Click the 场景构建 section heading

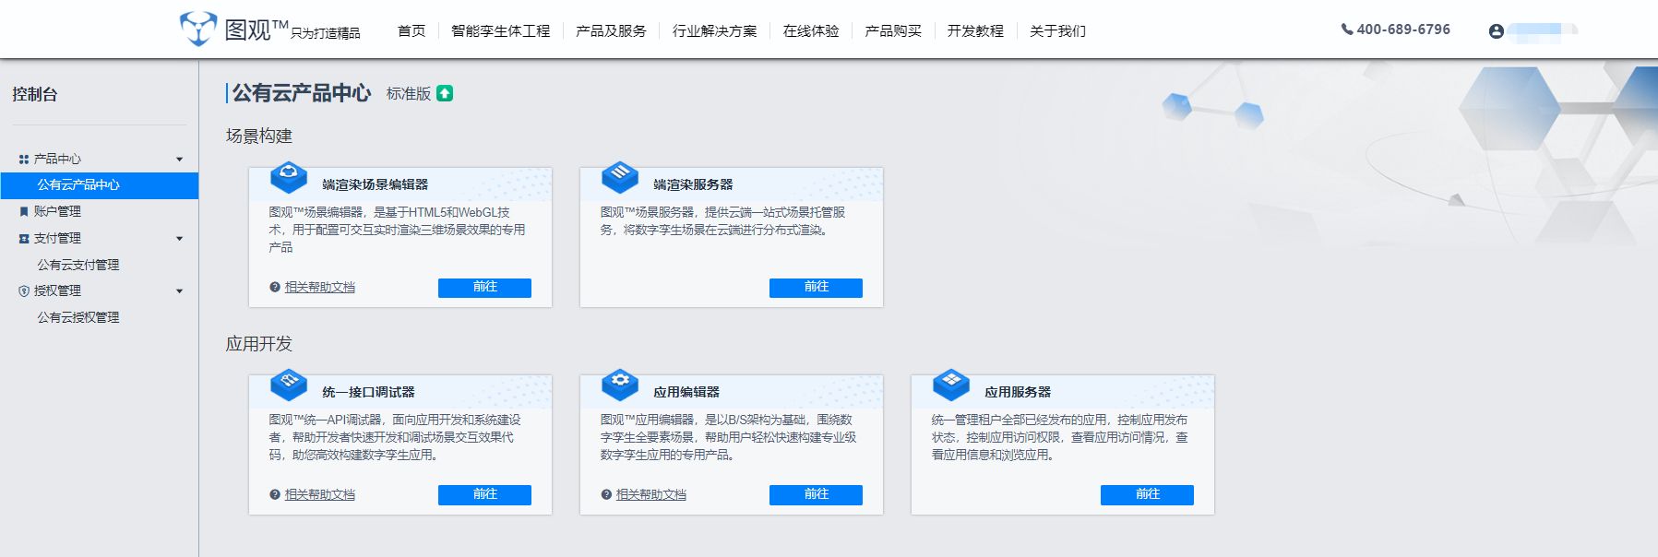259,136
